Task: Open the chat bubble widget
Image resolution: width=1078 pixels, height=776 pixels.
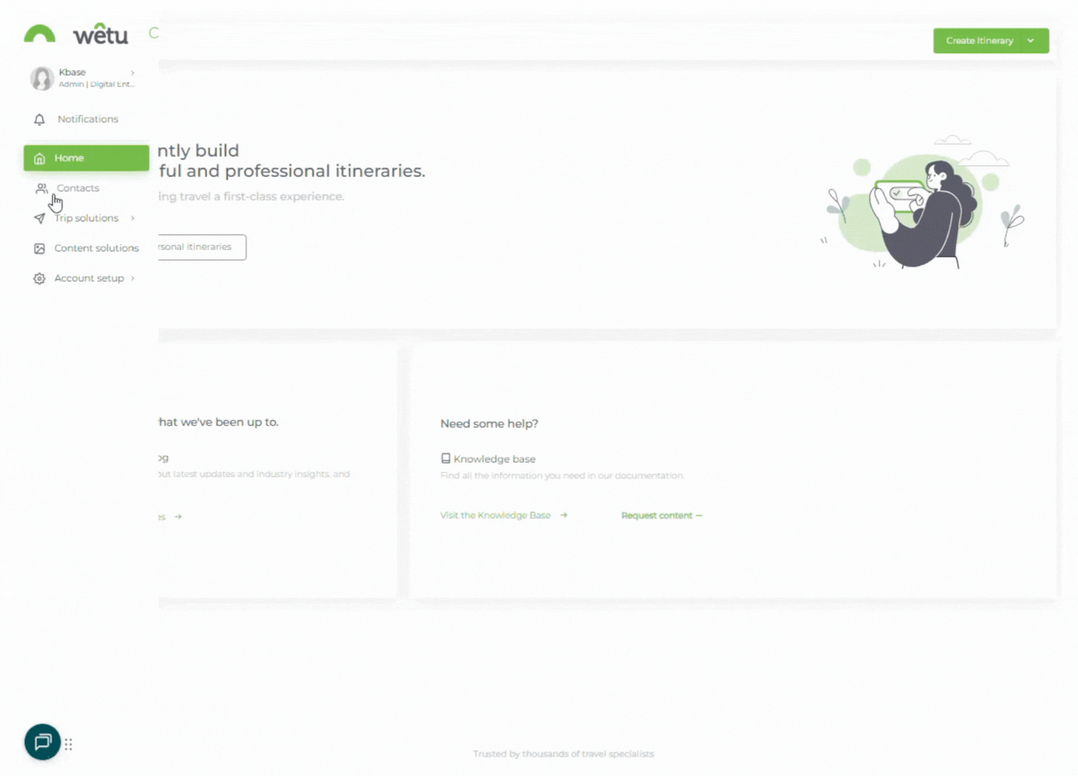Action: pyautogui.click(x=42, y=742)
